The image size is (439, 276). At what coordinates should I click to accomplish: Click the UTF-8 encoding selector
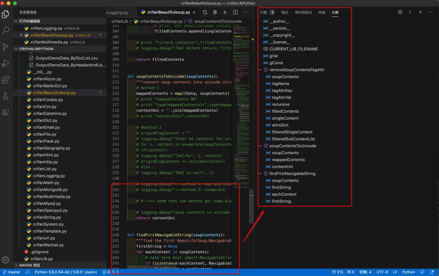point(382,272)
